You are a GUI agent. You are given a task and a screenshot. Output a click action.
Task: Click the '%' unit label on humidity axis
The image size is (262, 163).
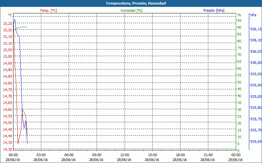(239, 15)
